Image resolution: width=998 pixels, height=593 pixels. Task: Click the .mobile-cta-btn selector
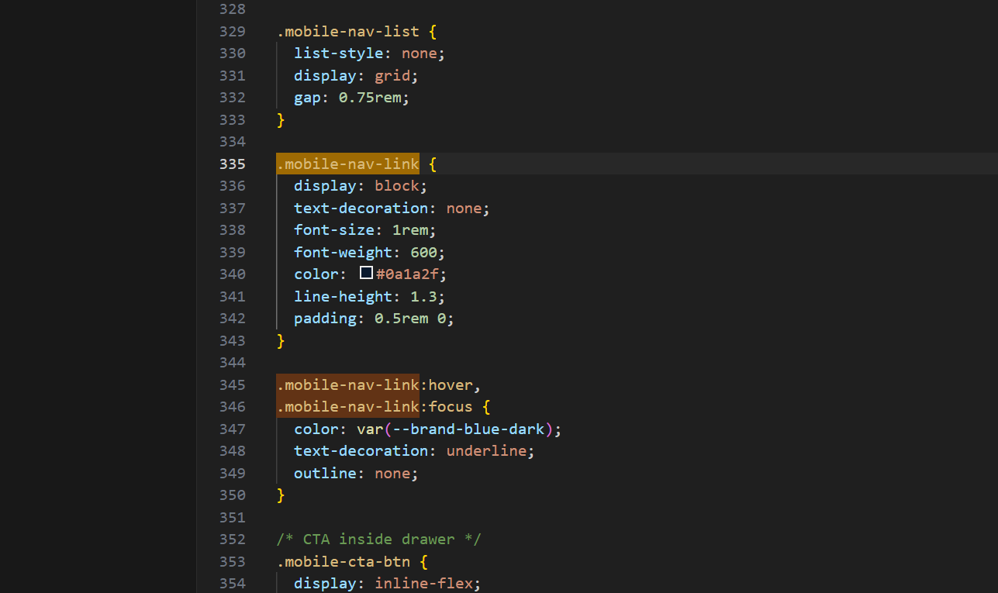347,561
